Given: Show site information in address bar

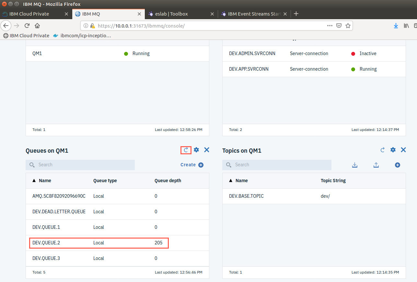Looking at the screenshot, I should tap(86, 26).
